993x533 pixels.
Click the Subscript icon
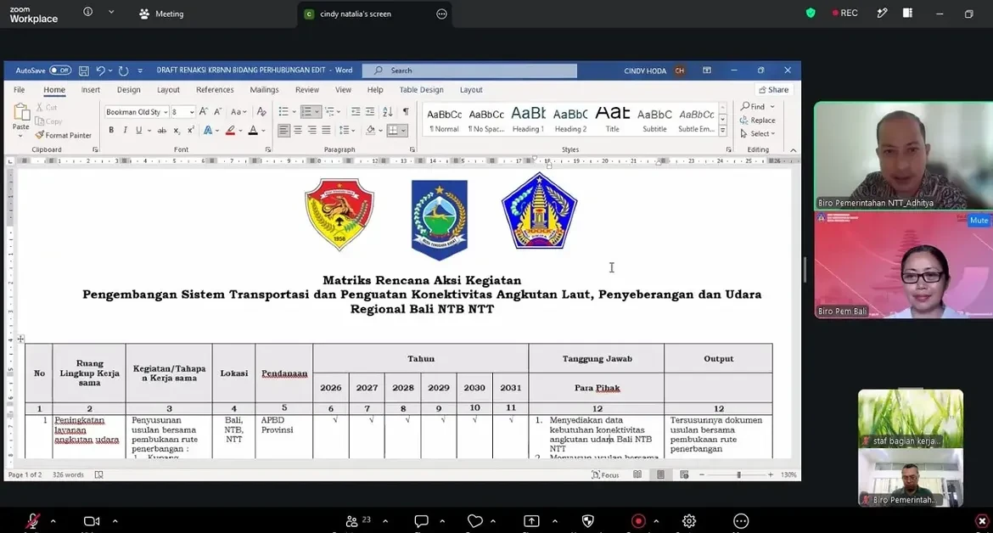pyautogui.click(x=177, y=131)
